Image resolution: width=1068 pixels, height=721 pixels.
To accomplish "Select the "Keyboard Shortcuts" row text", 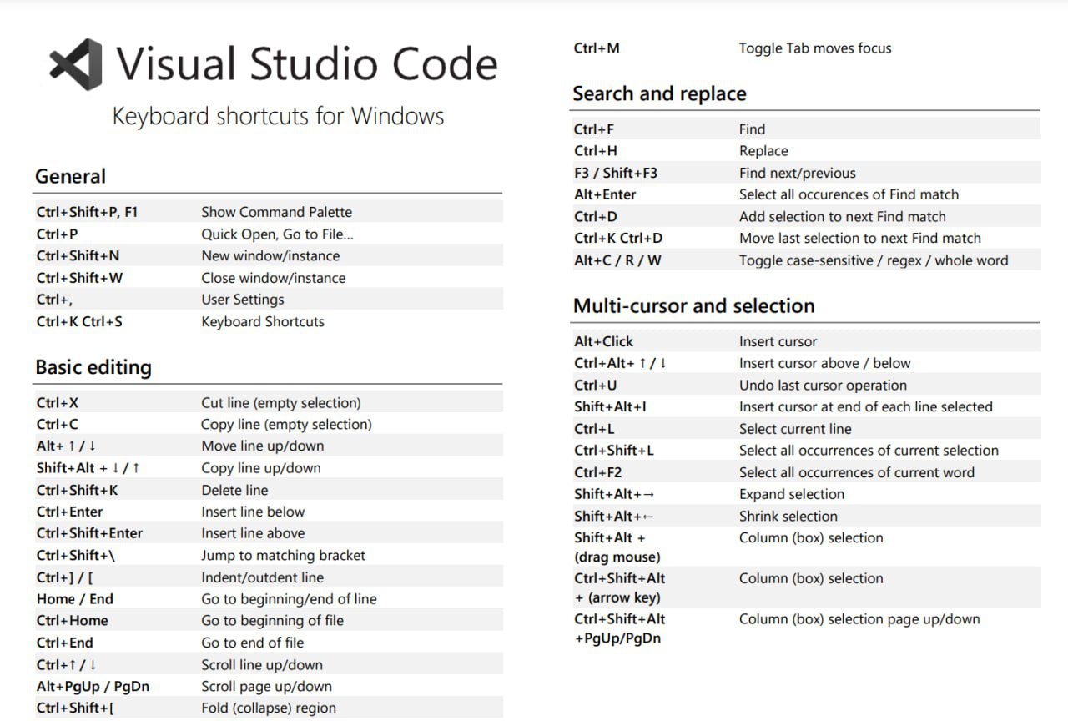I will pyautogui.click(x=262, y=321).
